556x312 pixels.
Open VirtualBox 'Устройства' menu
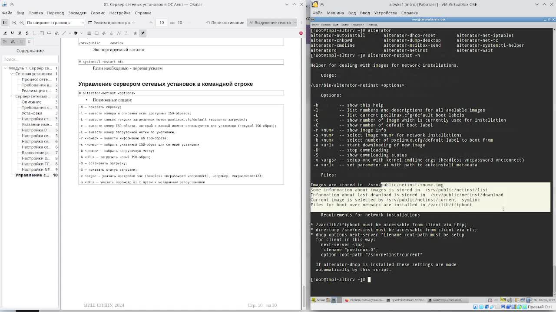tap(385, 13)
